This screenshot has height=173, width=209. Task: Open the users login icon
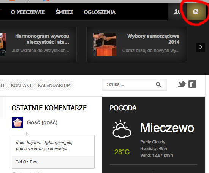click(x=177, y=12)
